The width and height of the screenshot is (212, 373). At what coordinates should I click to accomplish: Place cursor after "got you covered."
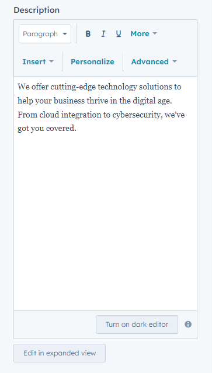click(x=77, y=129)
